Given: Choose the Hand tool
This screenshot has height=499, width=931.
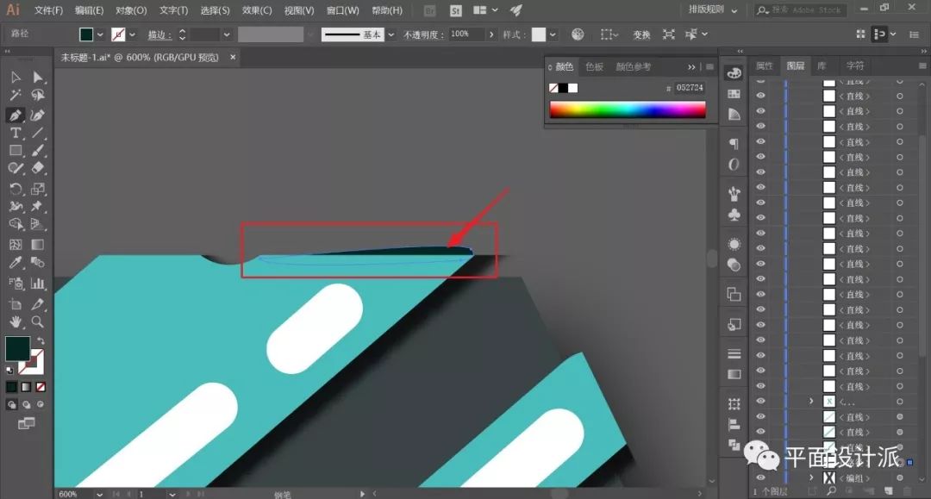Looking at the screenshot, I should pos(16,321).
